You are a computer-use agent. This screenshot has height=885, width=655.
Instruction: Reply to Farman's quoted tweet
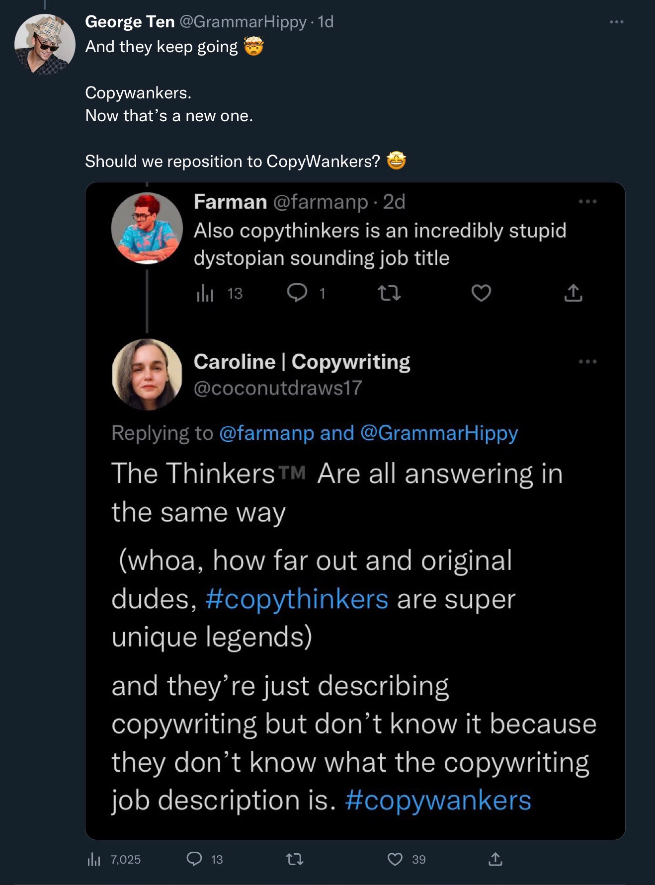point(297,293)
